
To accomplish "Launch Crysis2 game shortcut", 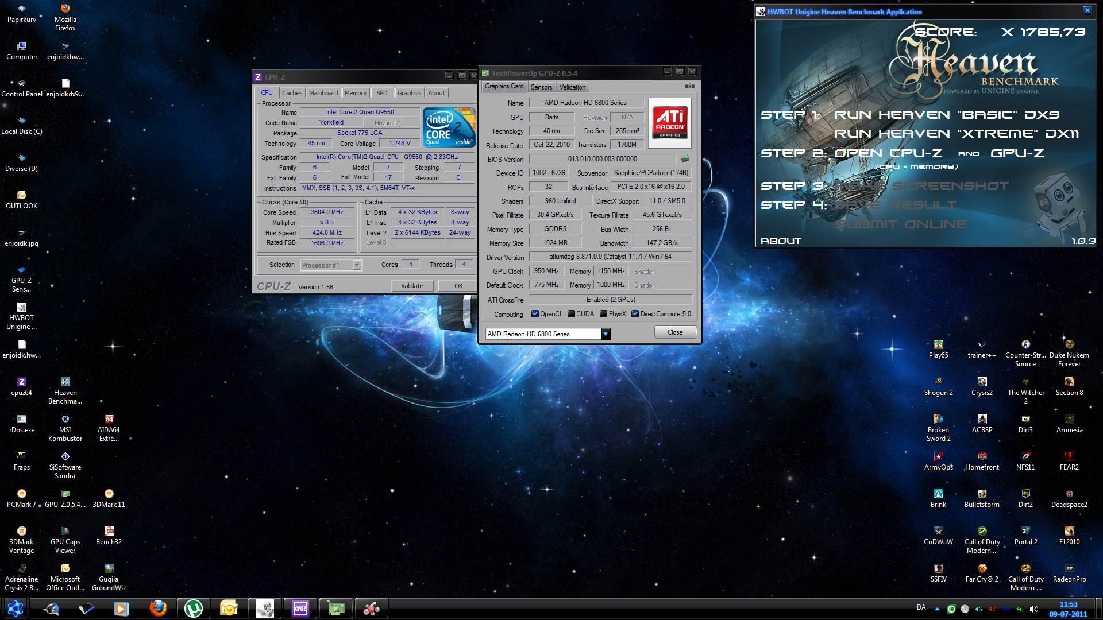I will tap(982, 386).
